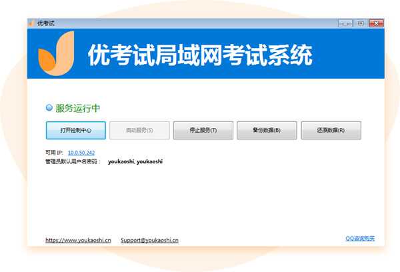Click the 优考试 window title text

pyautogui.click(x=46, y=23)
